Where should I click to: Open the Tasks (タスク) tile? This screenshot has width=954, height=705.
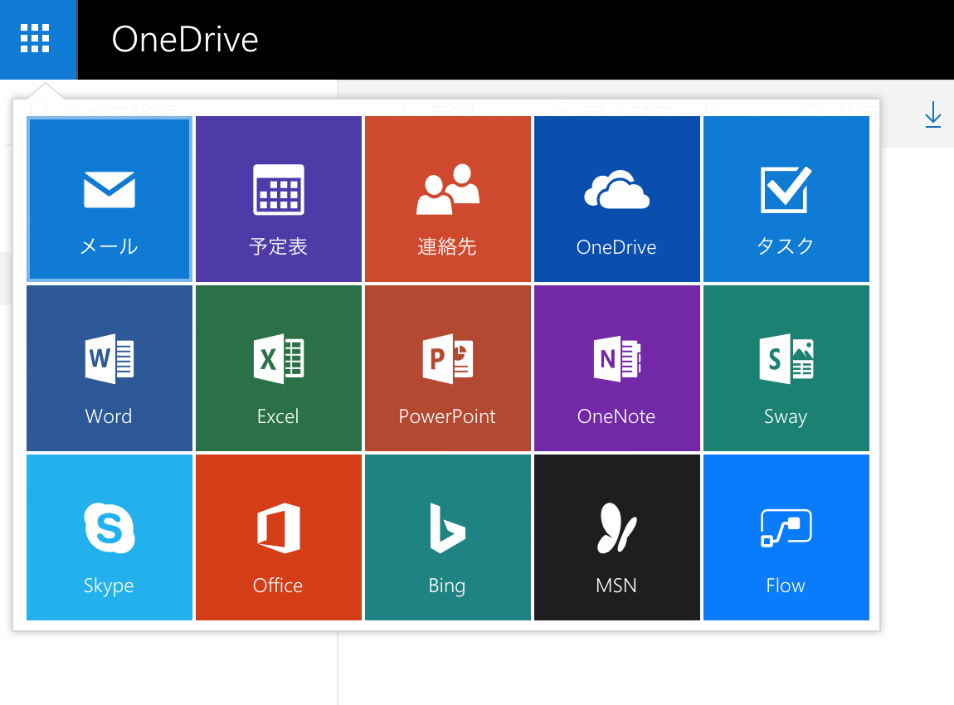(786, 199)
